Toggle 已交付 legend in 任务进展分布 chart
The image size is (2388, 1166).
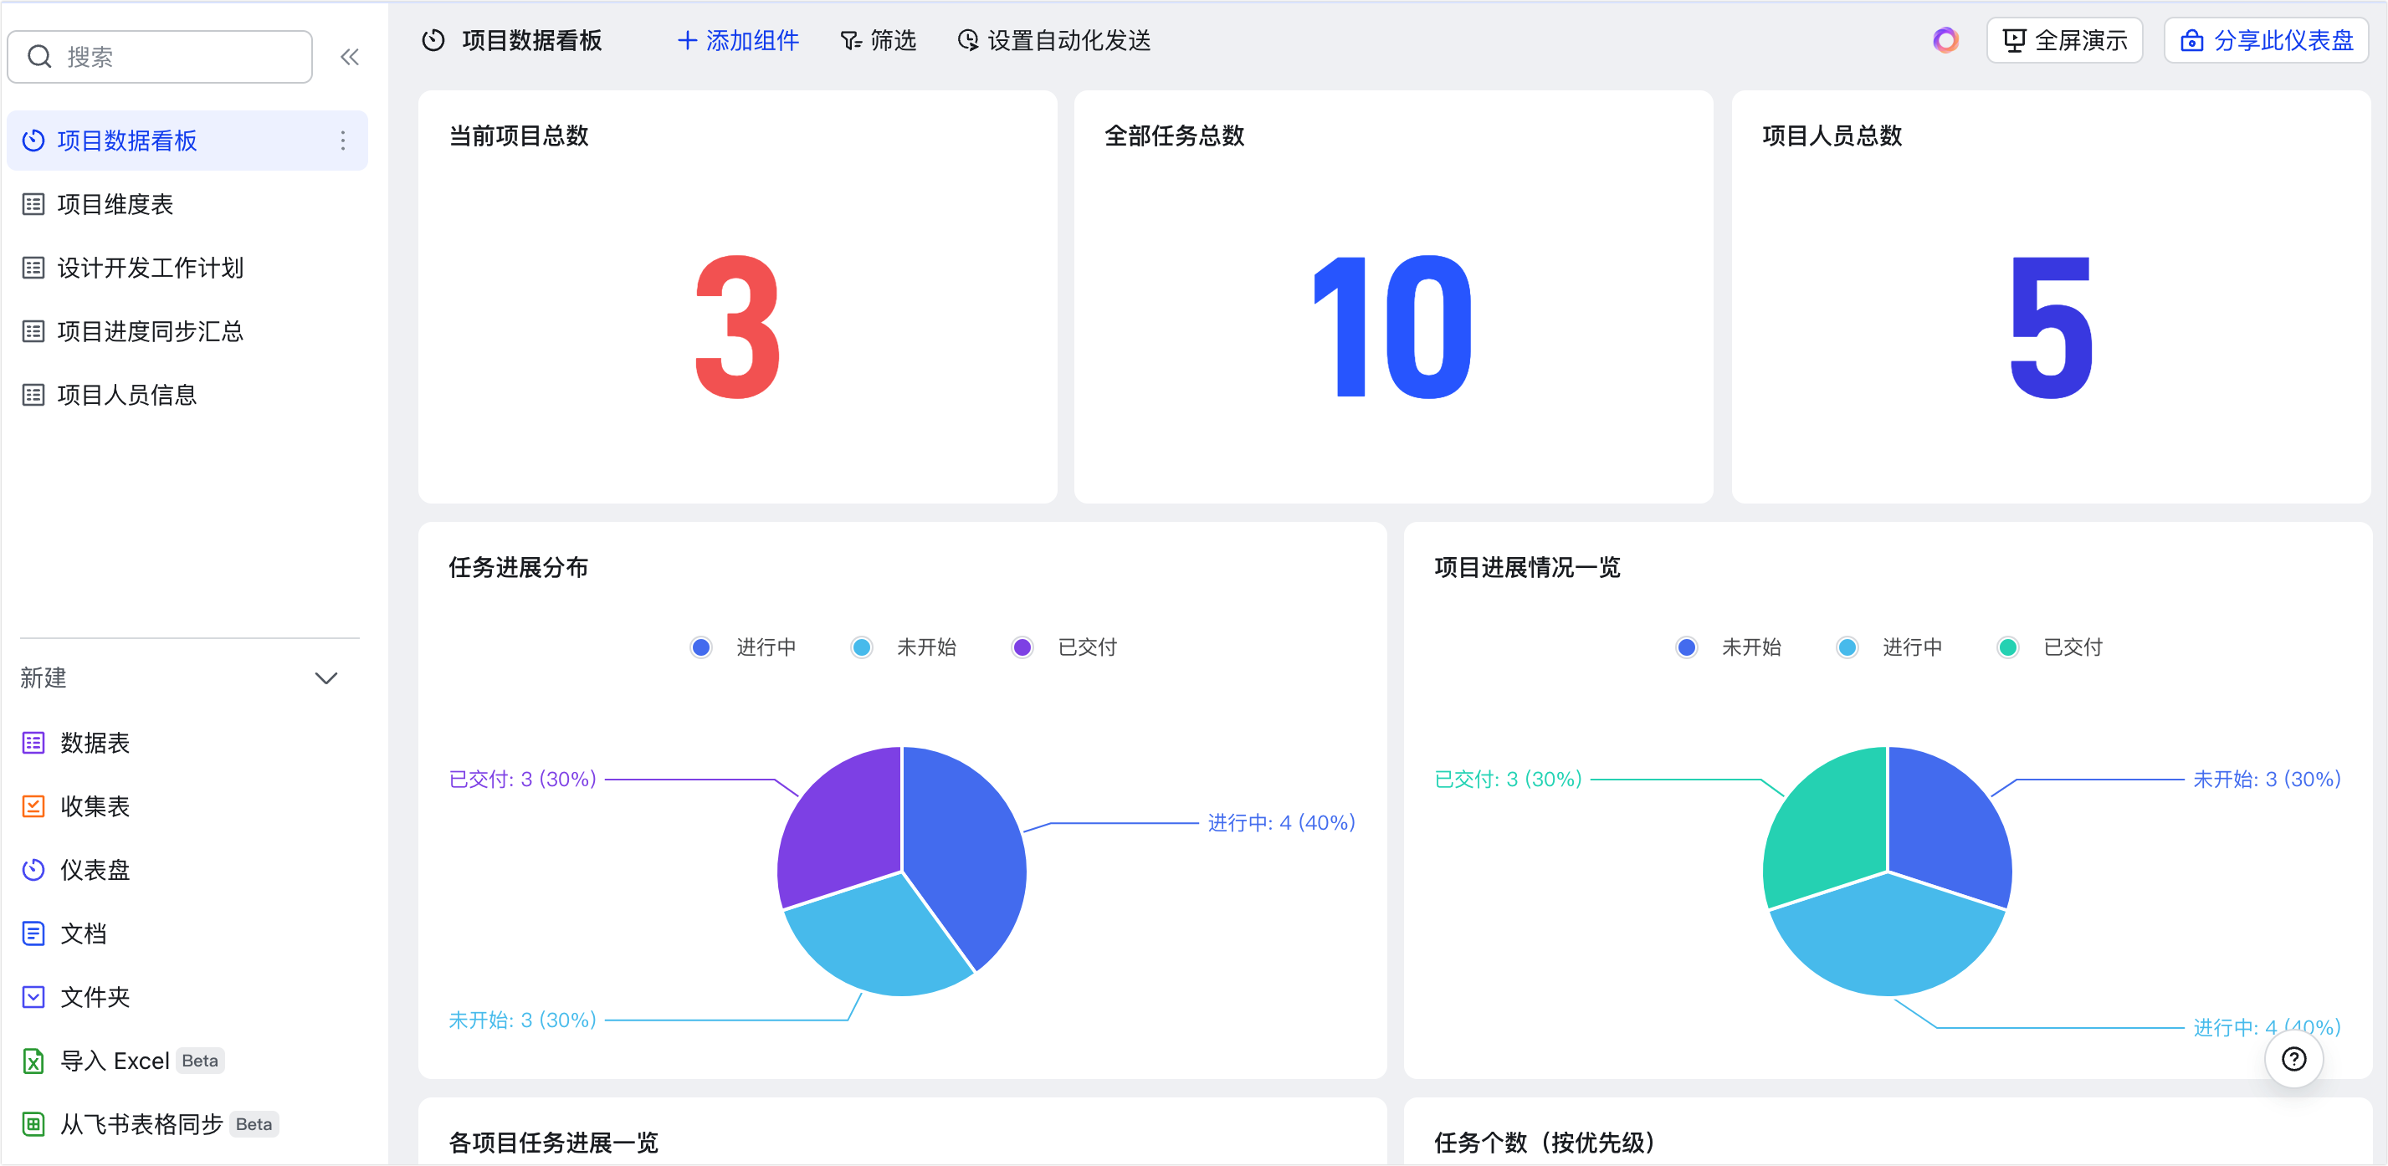coord(1064,647)
